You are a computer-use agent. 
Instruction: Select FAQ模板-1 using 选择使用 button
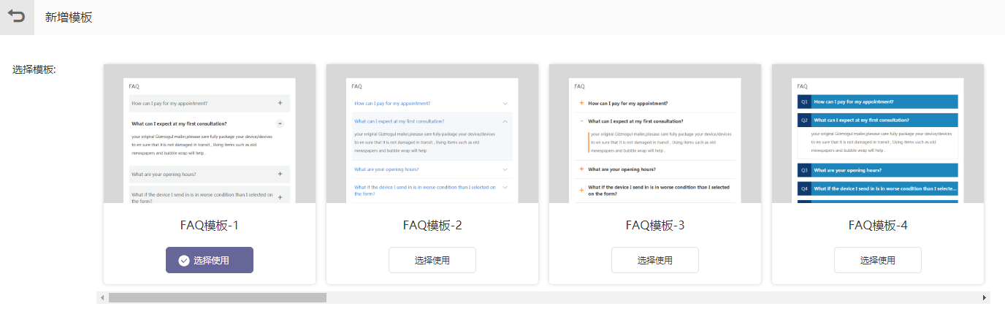pos(210,260)
